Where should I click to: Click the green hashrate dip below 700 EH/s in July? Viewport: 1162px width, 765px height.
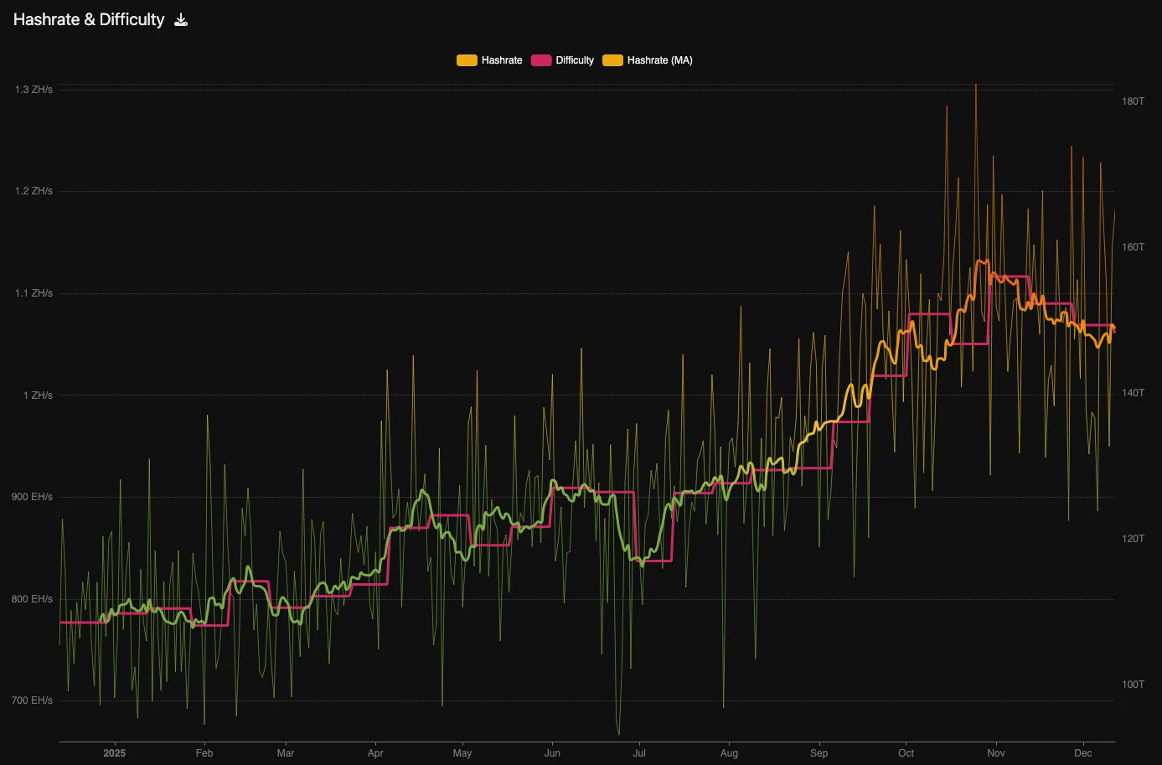click(x=619, y=729)
